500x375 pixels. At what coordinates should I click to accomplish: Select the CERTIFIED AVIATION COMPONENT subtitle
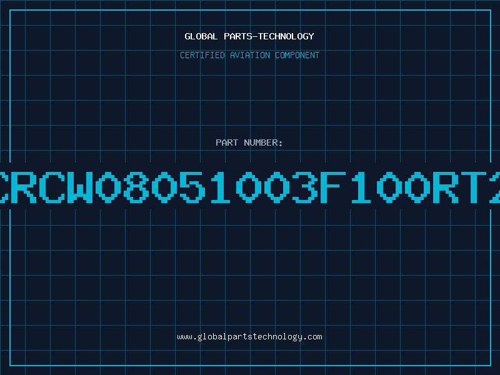[249, 55]
